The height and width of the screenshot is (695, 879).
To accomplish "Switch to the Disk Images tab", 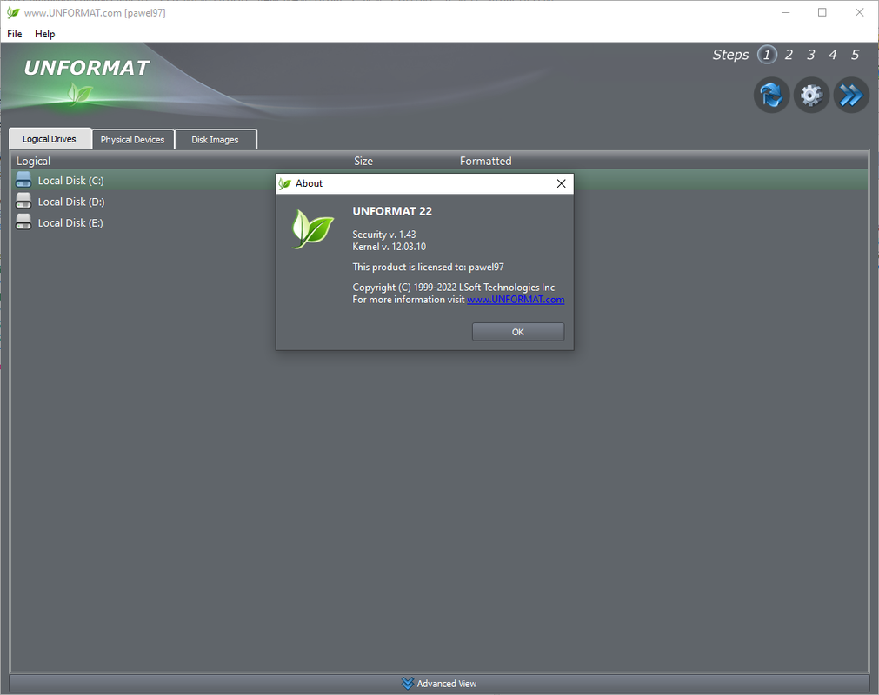I will 216,140.
